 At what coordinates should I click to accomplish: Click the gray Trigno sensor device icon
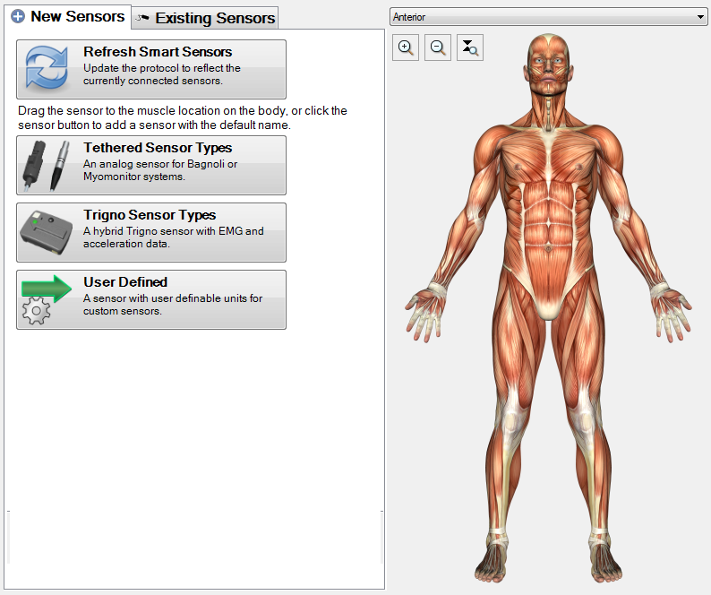47,232
